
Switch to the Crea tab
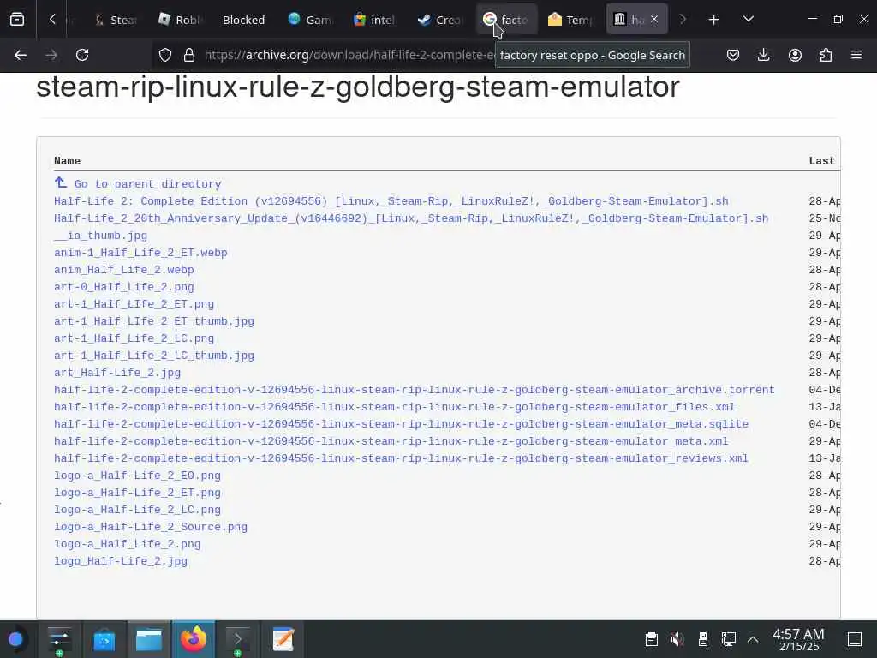[x=441, y=20]
